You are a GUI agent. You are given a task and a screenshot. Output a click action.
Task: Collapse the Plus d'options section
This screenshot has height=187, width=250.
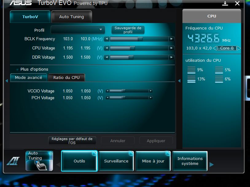pos(18,69)
